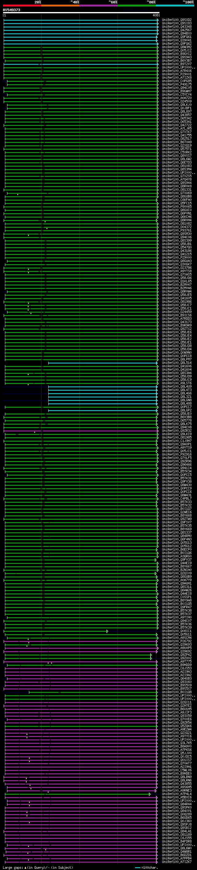
Task: Select hit label UniRef100_A7P4L4
Action: pyautogui.click(x=177, y=794)
